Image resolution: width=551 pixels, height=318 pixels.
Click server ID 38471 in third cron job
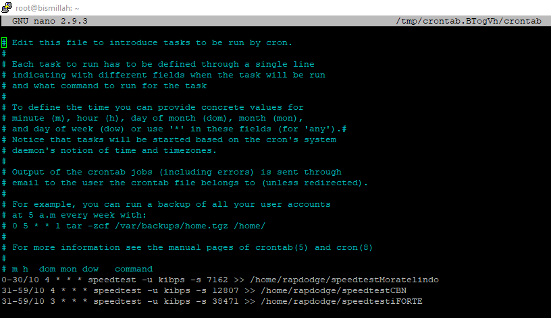(226, 302)
